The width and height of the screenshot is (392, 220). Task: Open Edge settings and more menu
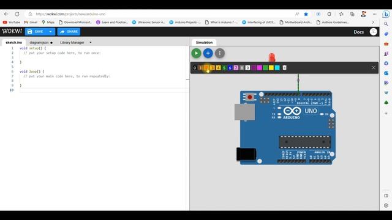tap(374, 14)
